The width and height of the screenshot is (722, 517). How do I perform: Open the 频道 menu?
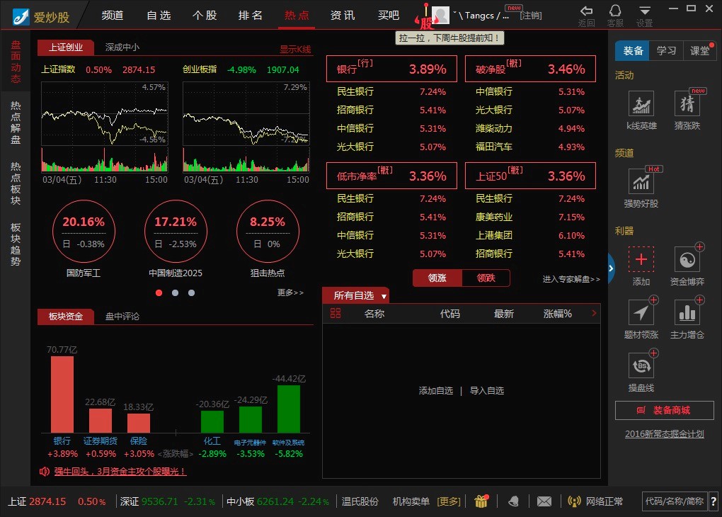[113, 15]
